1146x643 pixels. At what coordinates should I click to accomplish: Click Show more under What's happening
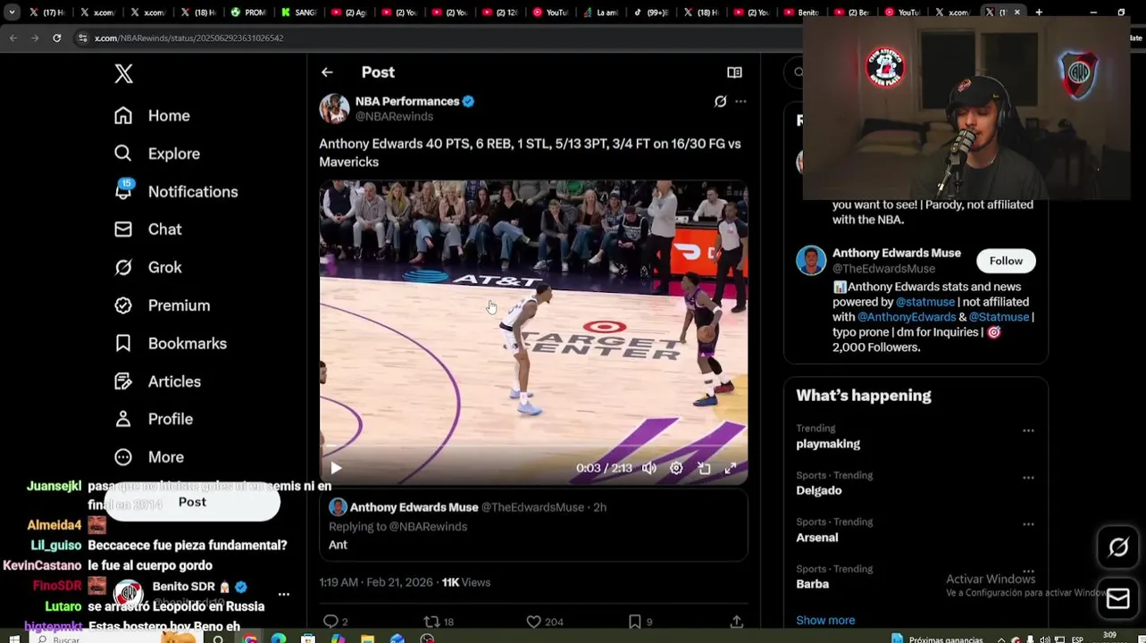coord(825,621)
